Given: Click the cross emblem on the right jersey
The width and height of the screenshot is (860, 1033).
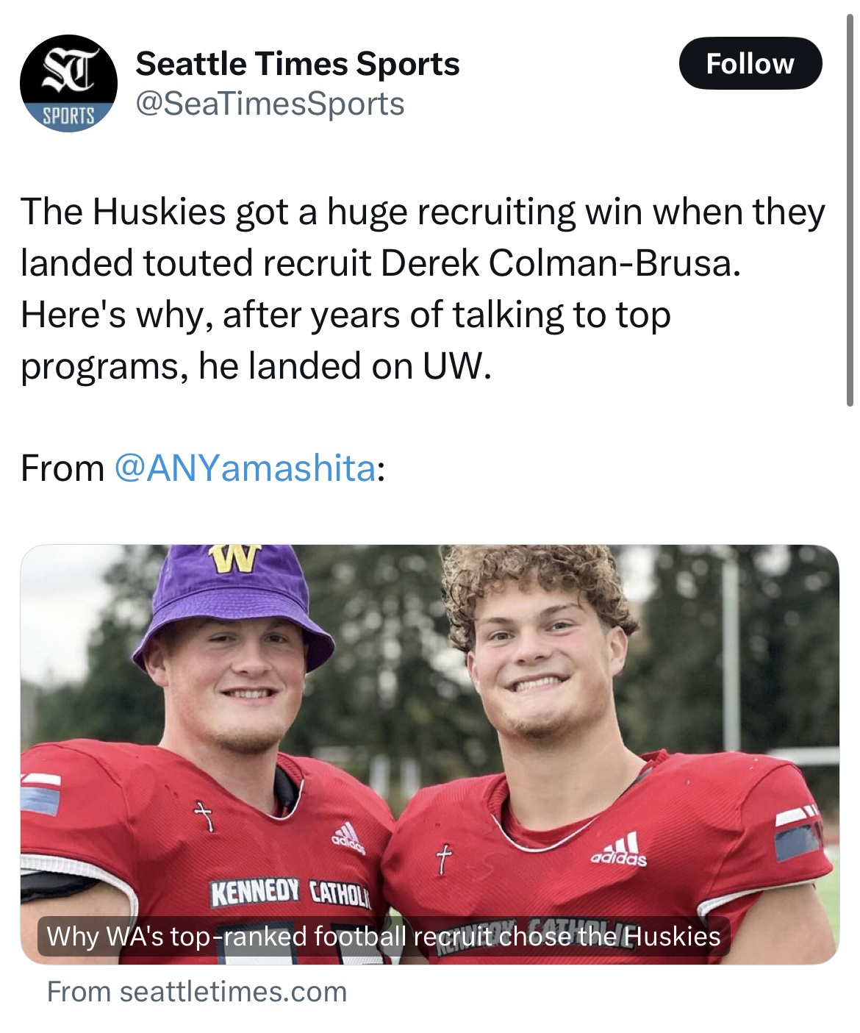Looking at the screenshot, I should (442, 859).
